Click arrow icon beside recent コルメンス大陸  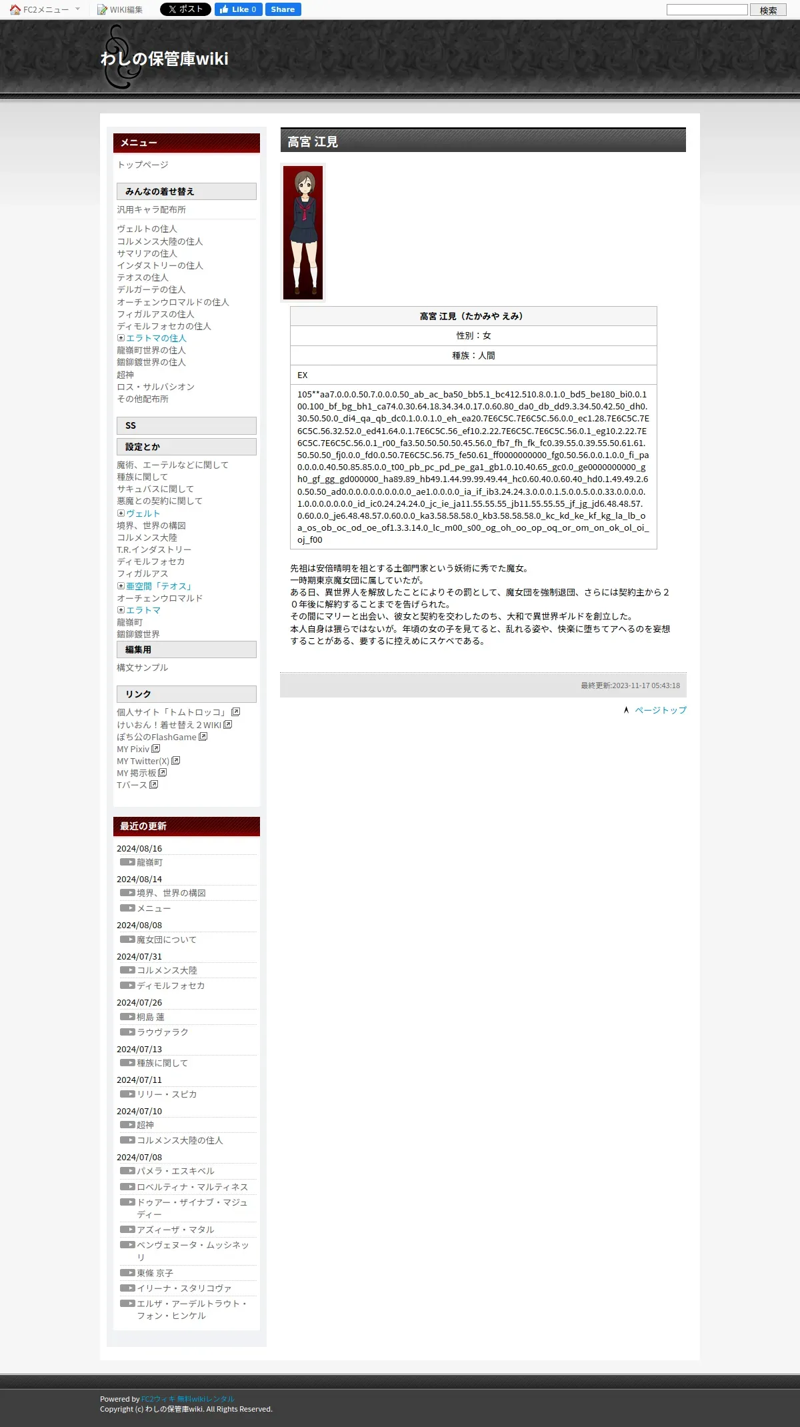click(127, 970)
